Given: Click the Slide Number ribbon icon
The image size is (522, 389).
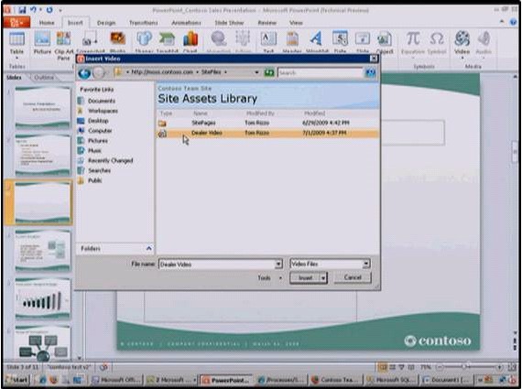Looking at the screenshot, I should click(363, 39).
